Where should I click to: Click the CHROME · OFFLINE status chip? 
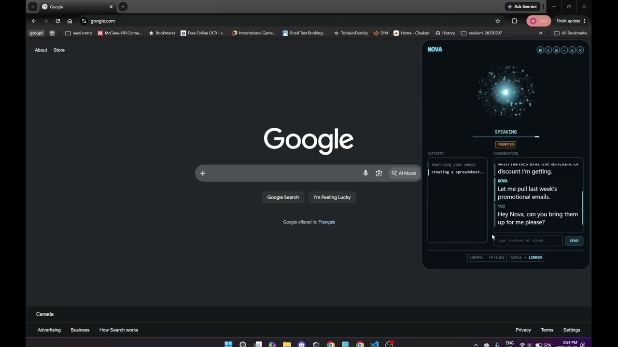pos(487,257)
